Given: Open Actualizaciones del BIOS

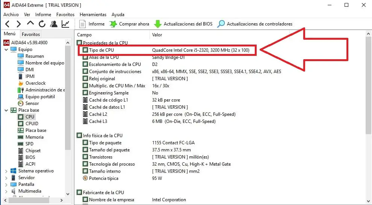Looking at the screenshot, I should (183, 24).
